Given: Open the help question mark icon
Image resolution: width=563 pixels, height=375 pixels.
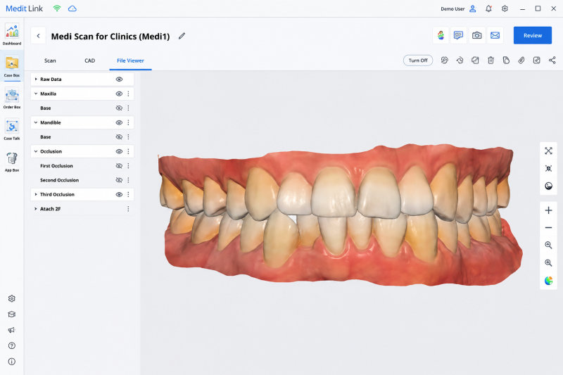Looking at the screenshot, I should [x=11, y=345].
